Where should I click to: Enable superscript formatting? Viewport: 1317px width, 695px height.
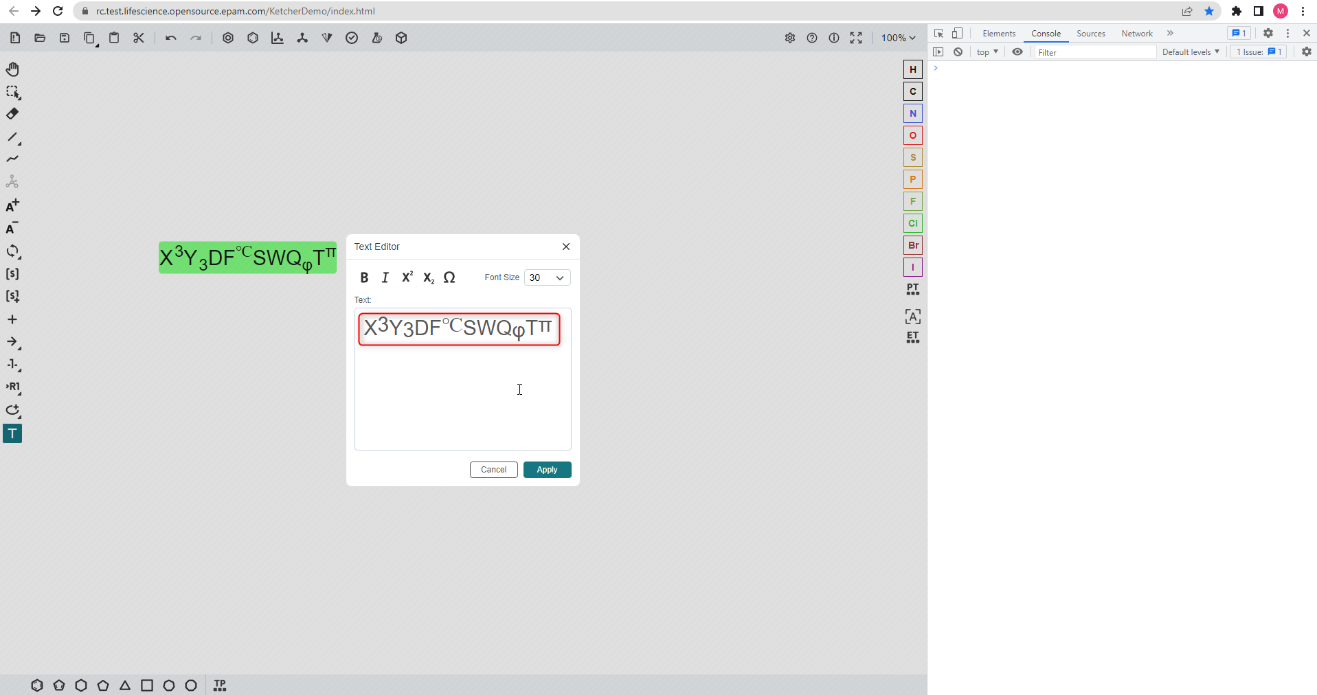[x=407, y=277]
